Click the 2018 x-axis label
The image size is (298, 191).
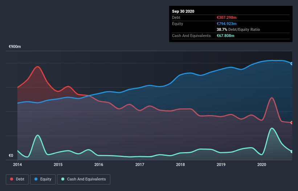(180, 164)
